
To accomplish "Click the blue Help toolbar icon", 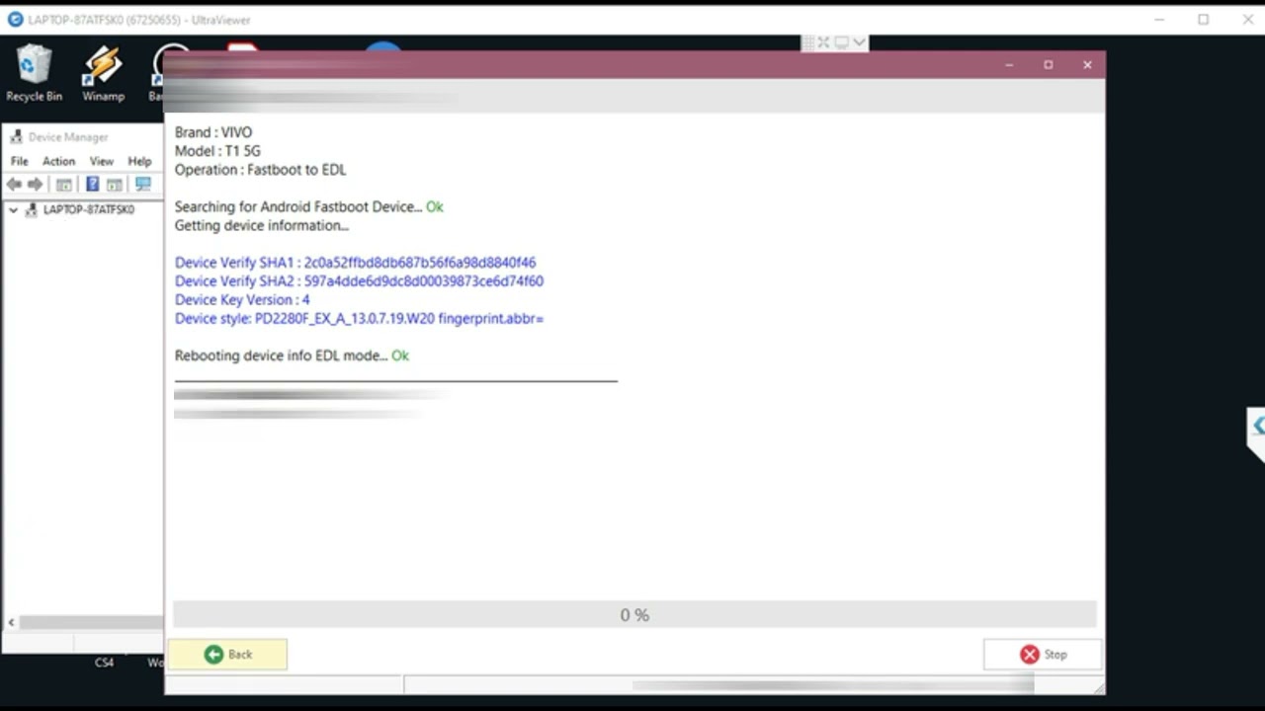I will point(92,185).
